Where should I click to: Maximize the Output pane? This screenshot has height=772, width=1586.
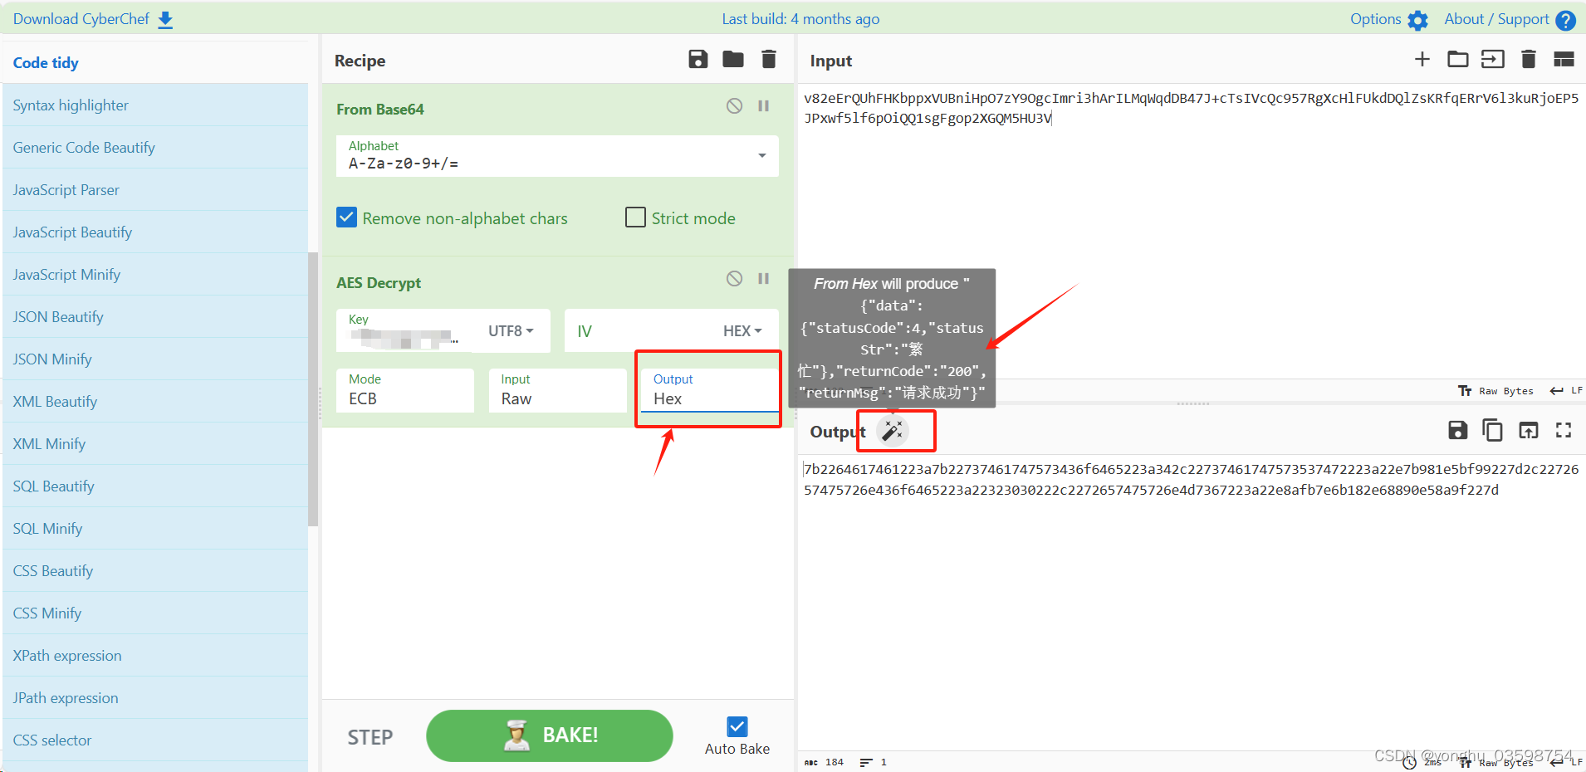tap(1564, 430)
